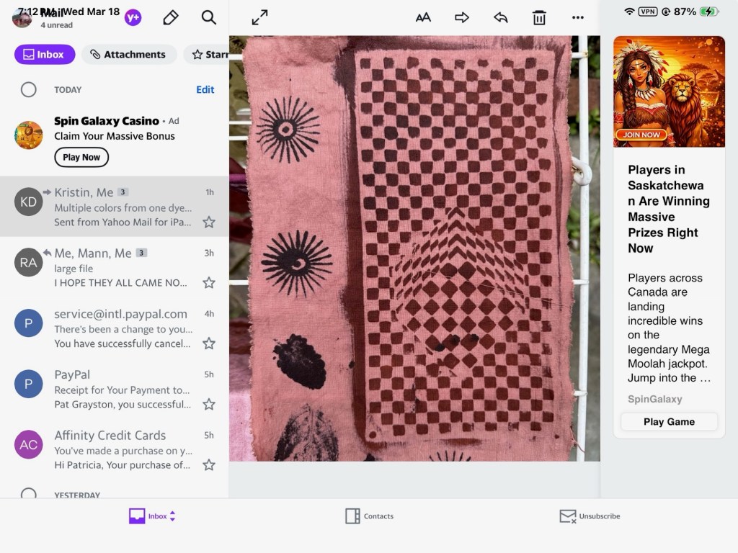The height and width of the screenshot is (553, 738).
Task: Switch to the Attachments filter tab
Action: [x=128, y=55]
